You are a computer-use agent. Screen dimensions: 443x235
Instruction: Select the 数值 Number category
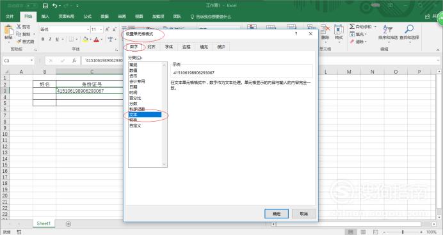[x=145, y=70]
